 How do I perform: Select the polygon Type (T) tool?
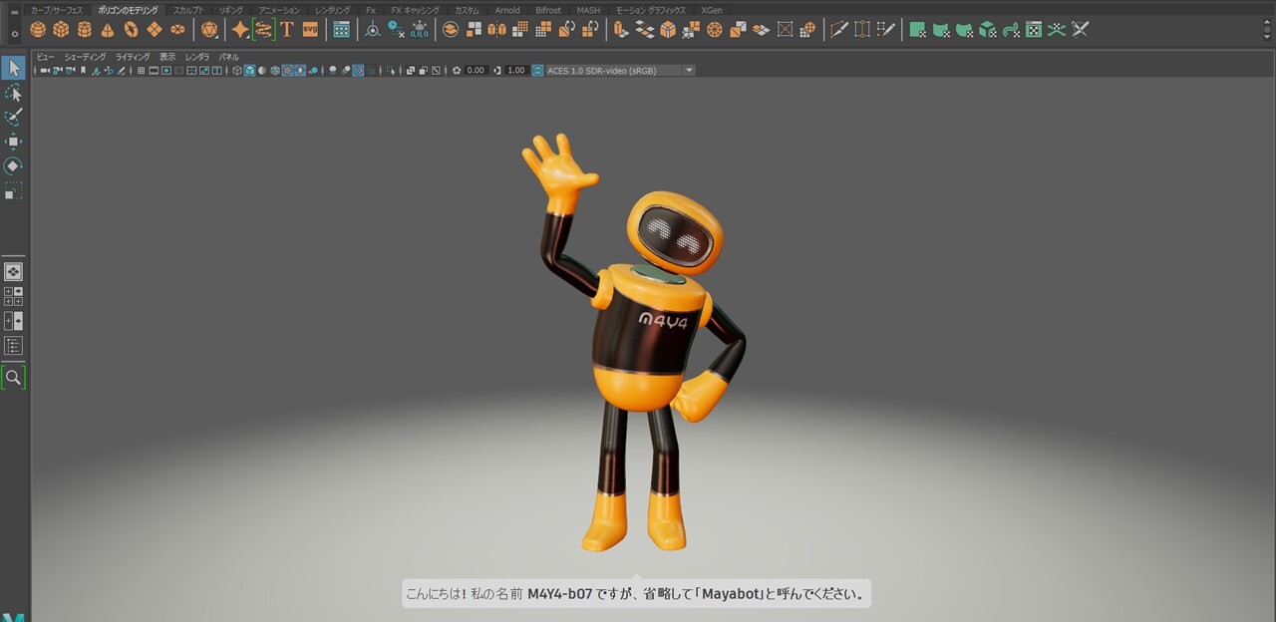click(287, 30)
